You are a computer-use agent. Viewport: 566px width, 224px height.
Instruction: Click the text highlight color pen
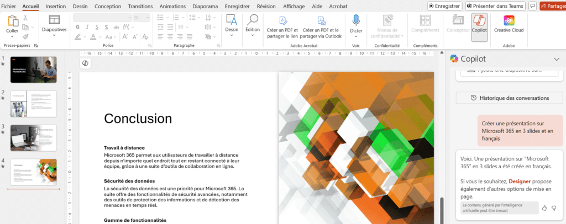78,37
